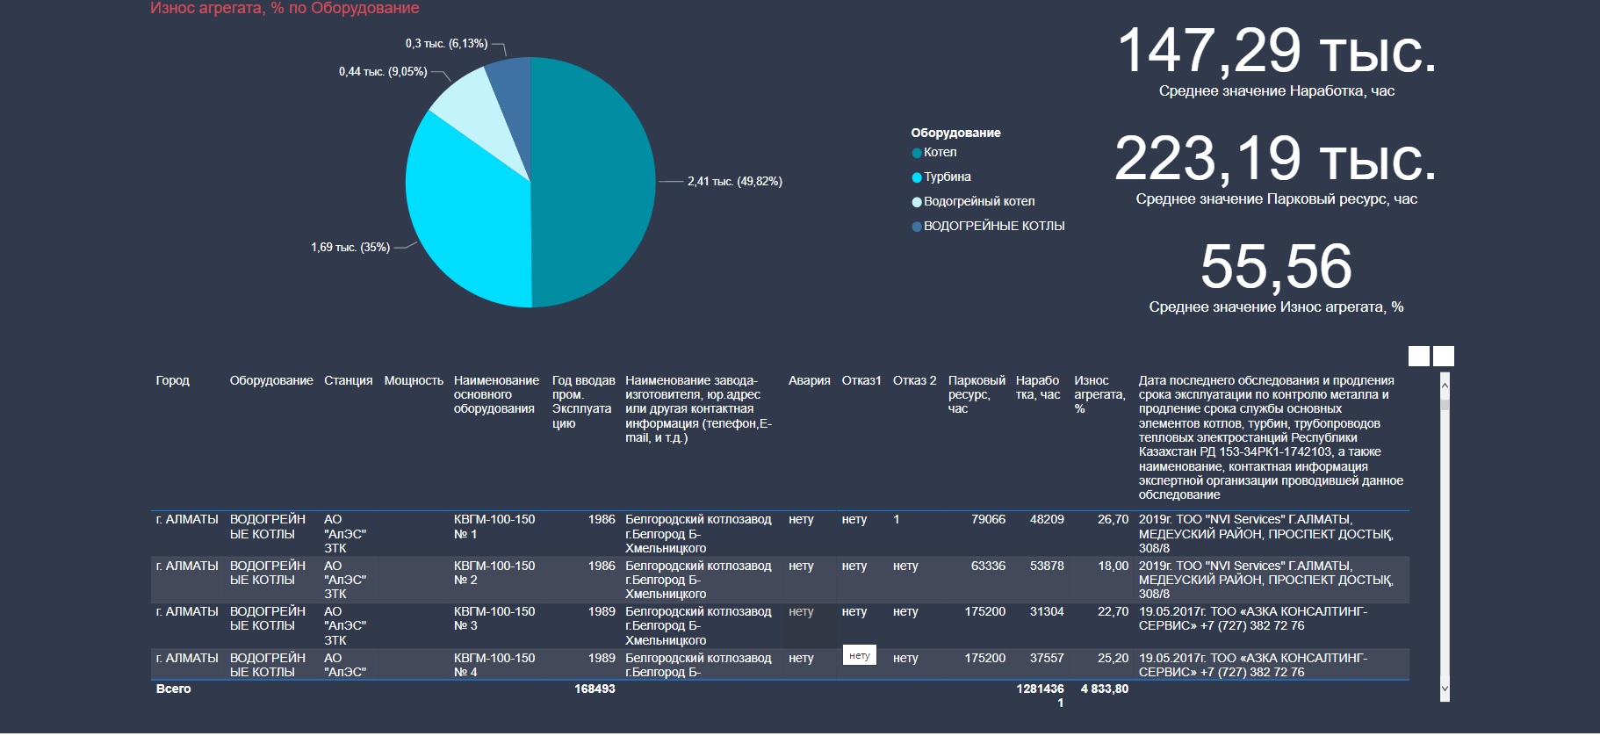
Task: Click the 'Наименование основного оборудования' column header
Action: pos(496,394)
